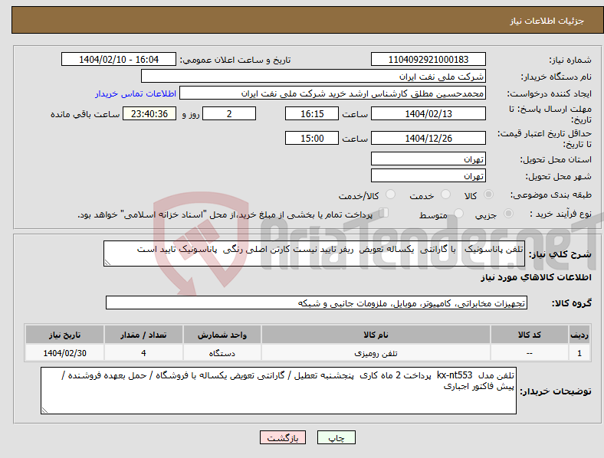Click the ردیف column header
The image size is (604, 458).
[579, 335]
